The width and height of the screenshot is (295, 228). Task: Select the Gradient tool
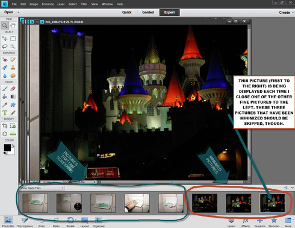click(13, 97)
